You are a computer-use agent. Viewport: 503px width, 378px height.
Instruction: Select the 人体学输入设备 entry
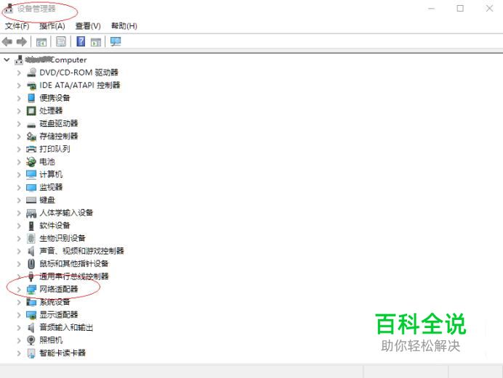(66, 213)
